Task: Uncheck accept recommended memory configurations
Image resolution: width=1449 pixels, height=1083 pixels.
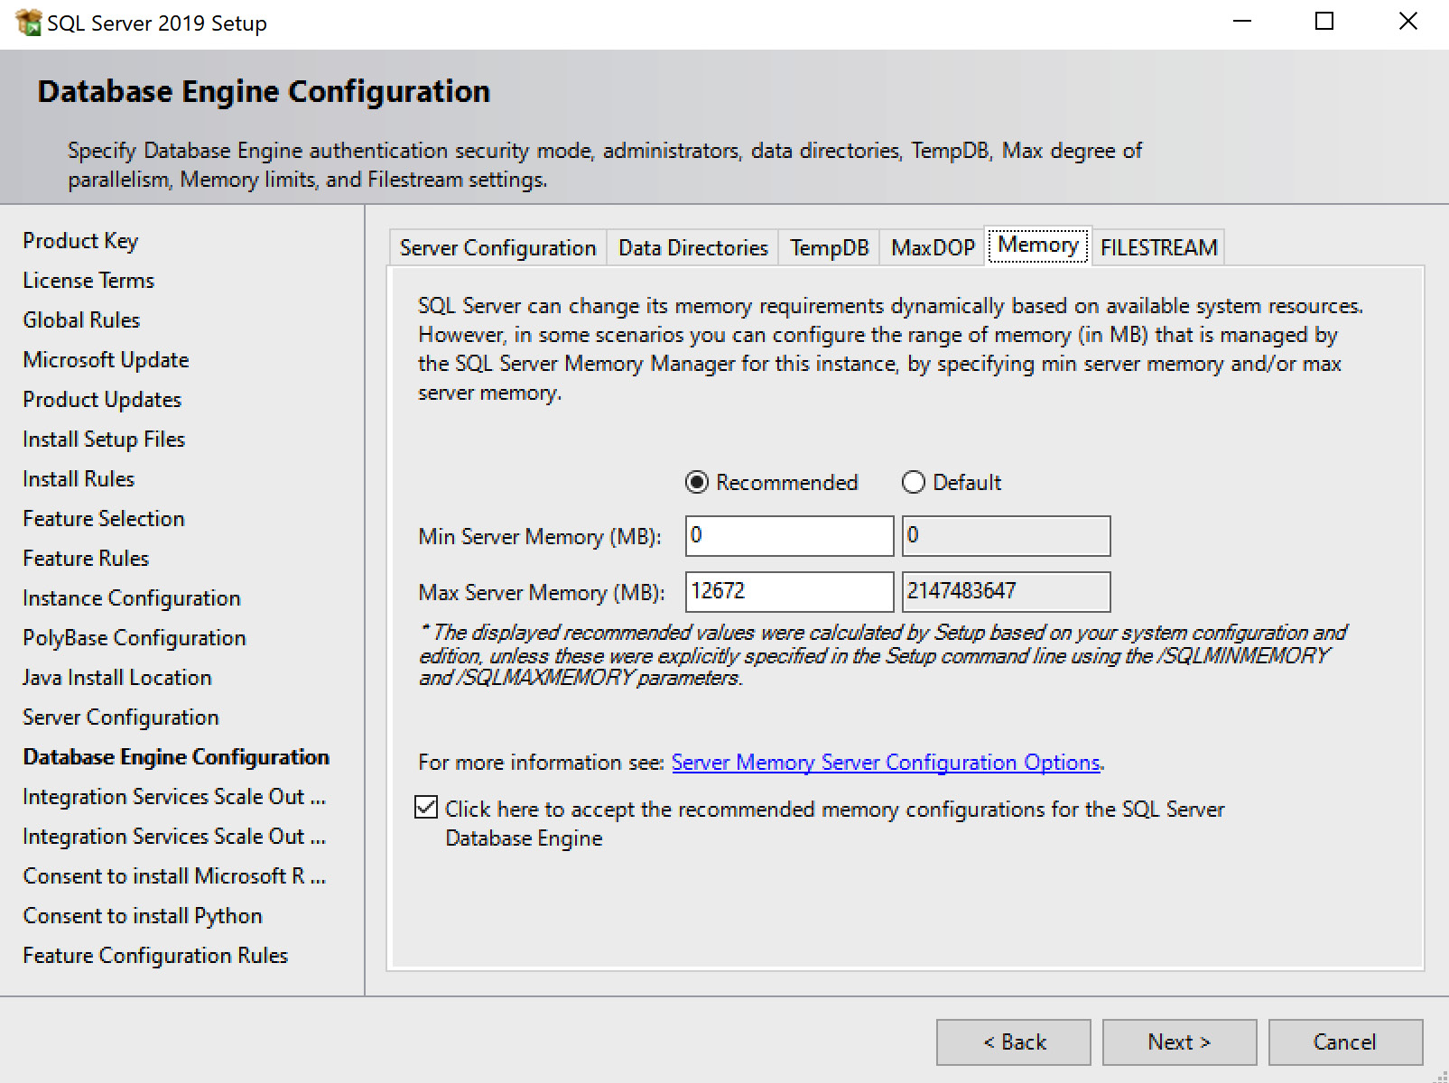Action: point(425,808)
